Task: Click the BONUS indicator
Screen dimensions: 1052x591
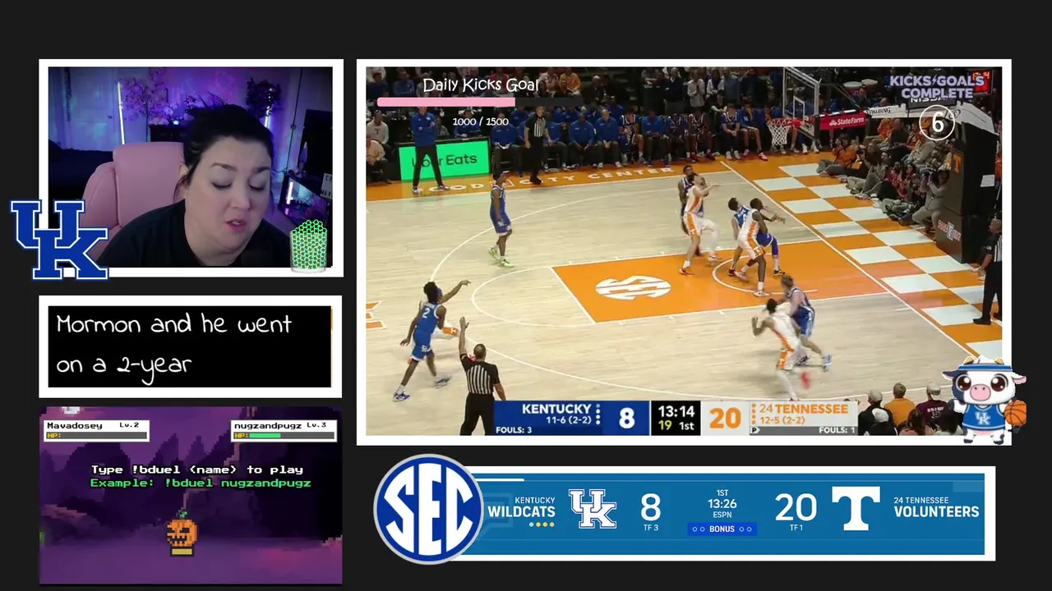Action: pyautogui.click(x=722, y=529)
